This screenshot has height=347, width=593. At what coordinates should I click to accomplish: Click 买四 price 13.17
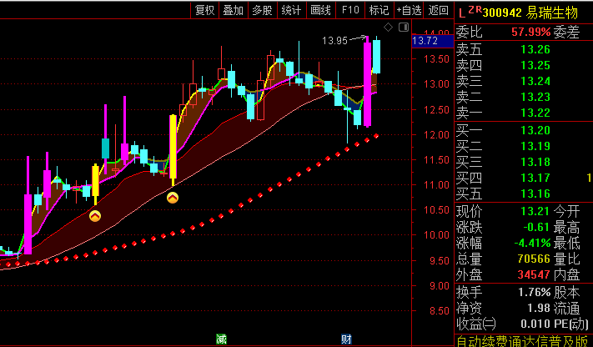(x=535, y=178)
